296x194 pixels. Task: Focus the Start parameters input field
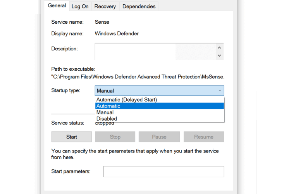point(163,171)
